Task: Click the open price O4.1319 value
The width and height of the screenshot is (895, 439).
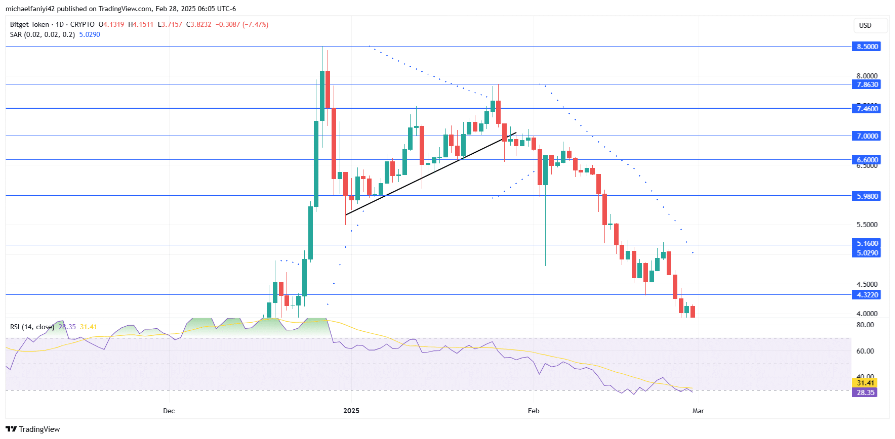Action: pos(111,24)
